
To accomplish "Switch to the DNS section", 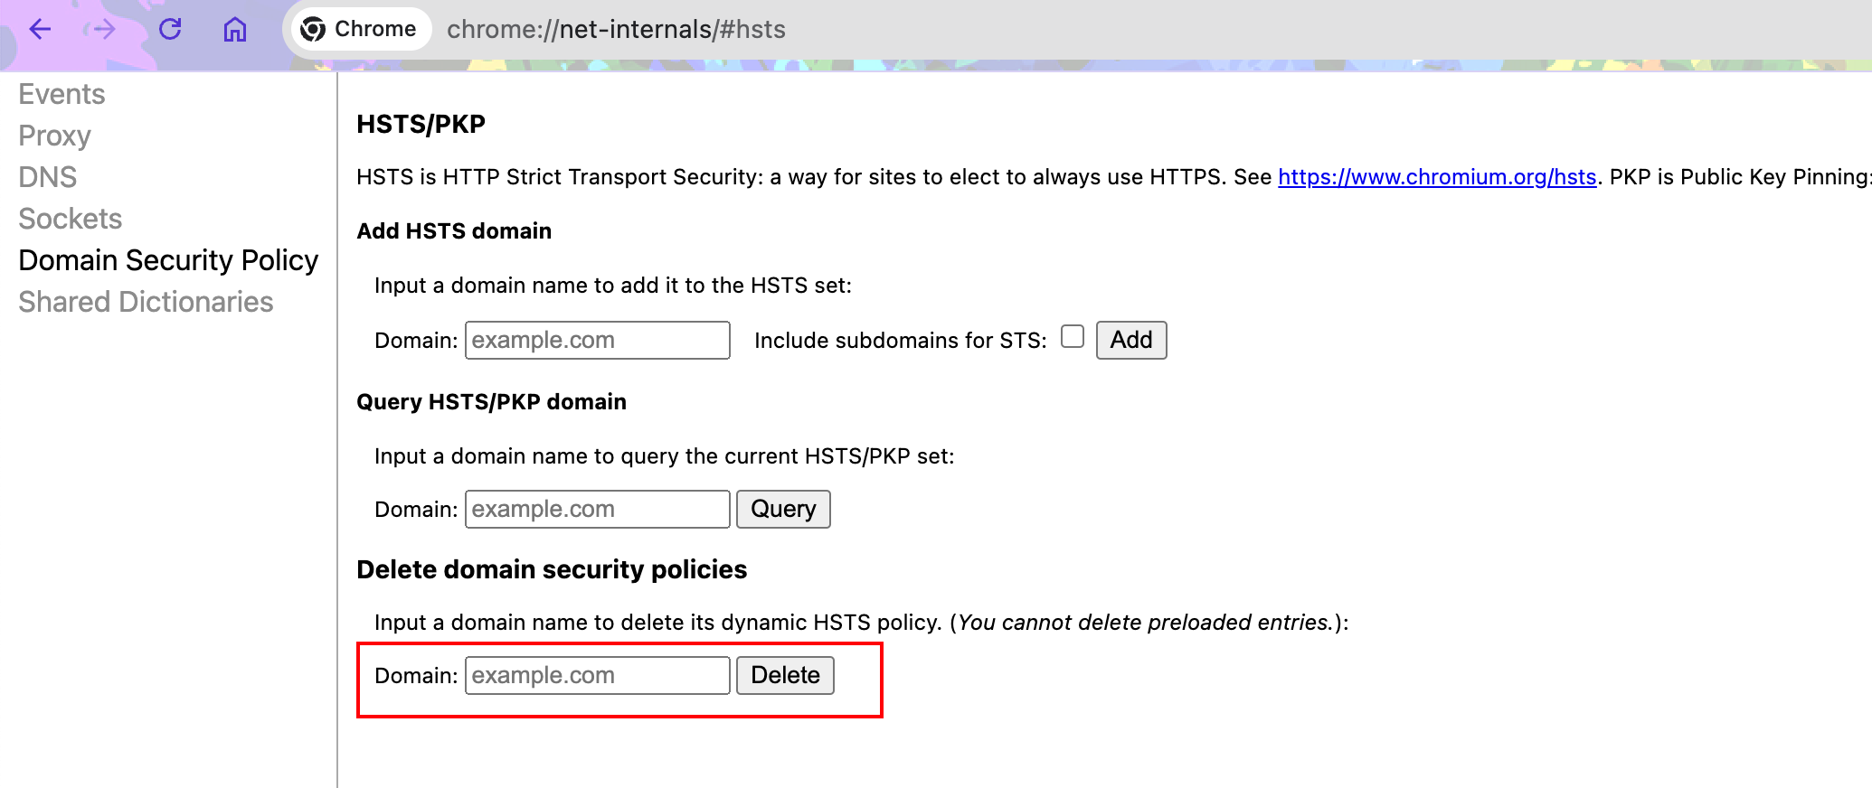I will (47, 177).
